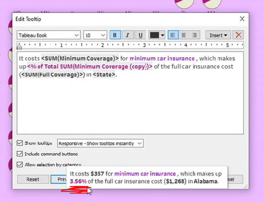Toggle Bold formatting button
This screenshot has height=202, width=264.
click(115, 35)
